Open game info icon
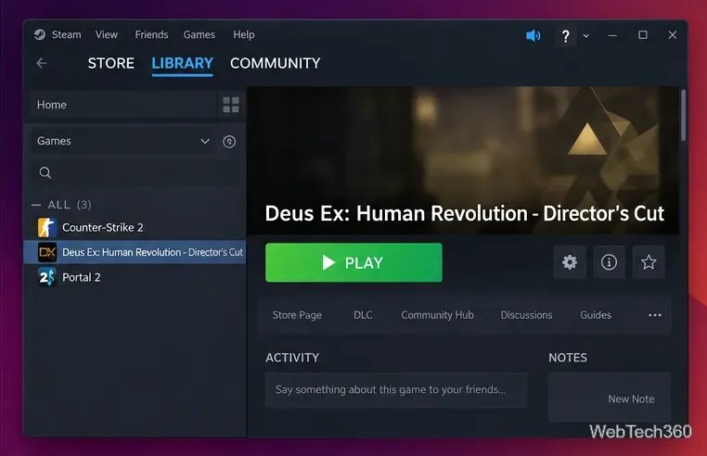This screenshot has width=707, height=456. [609, 262]
